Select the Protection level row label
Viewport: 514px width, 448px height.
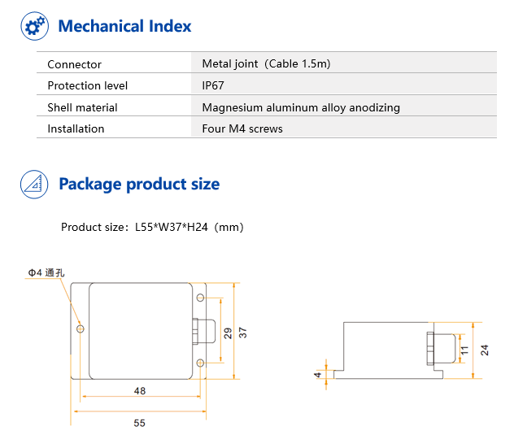pos(88,85)
